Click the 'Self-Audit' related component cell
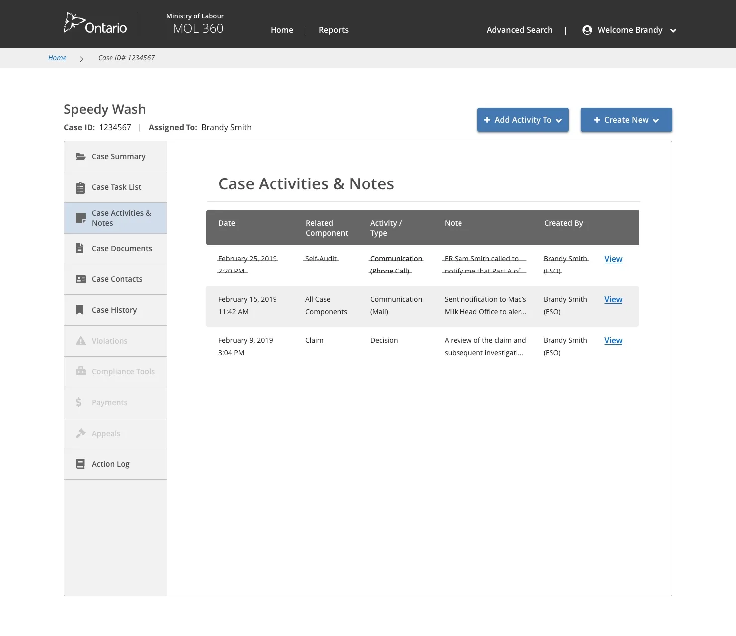 pos(321,259)
